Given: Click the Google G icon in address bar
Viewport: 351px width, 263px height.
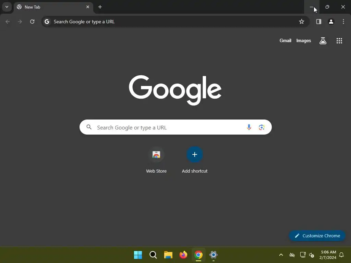Looking at the screenshot, I should click(x=47, y=22).
